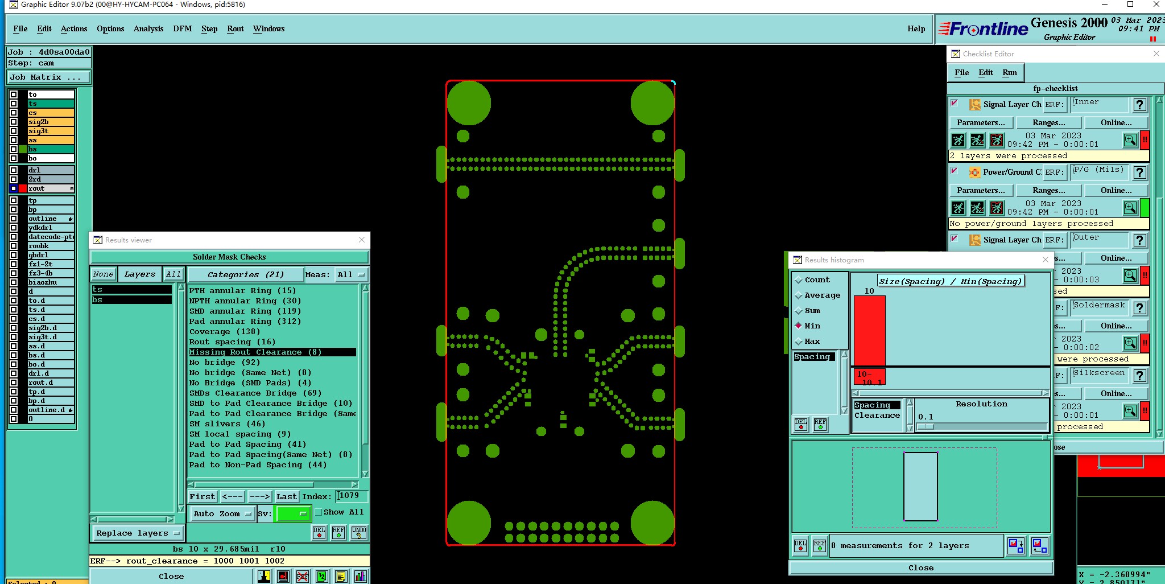The height and width of the screenshot is (584, 1165).
Task: Toggle the checkbox for Signal Layer Inner check
Action: 955,104
